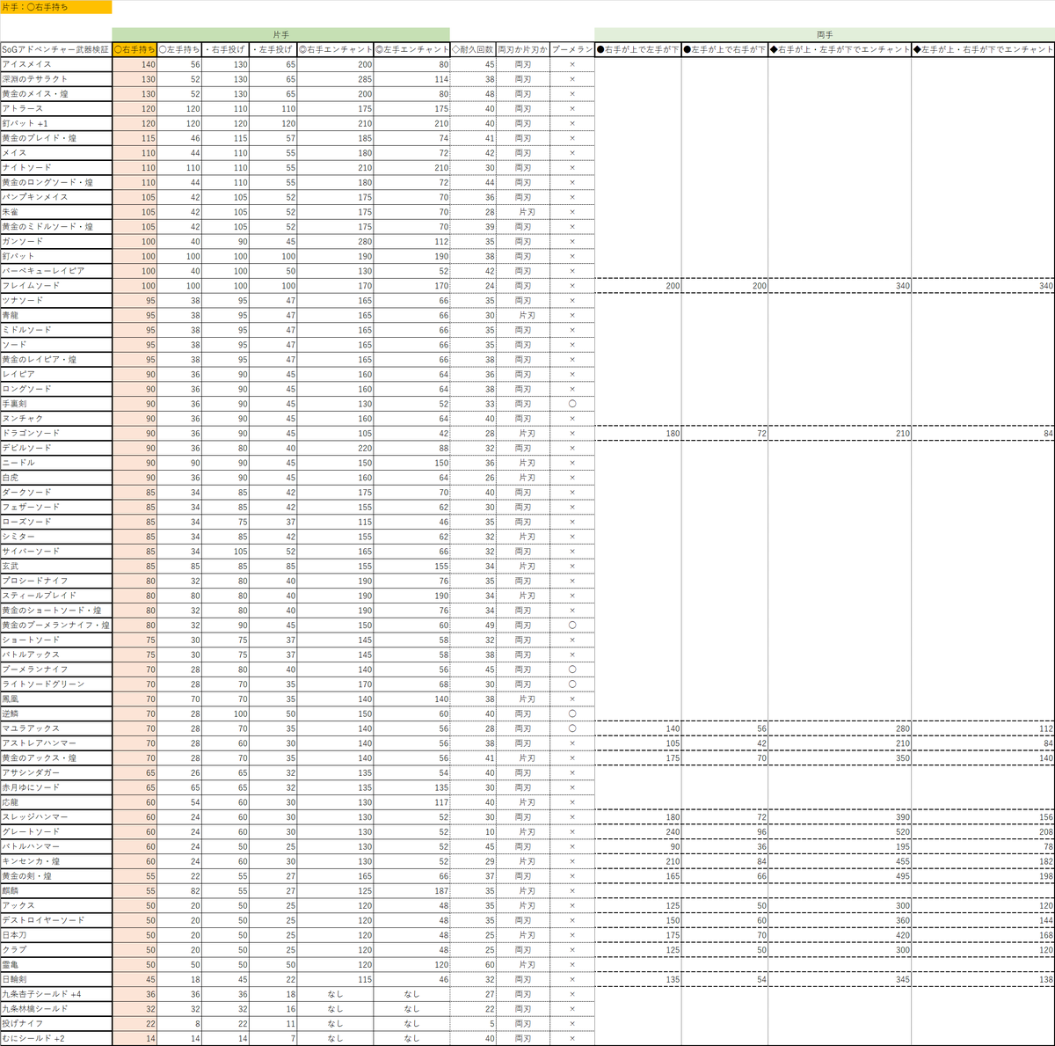Image resolution: width=1055 pixels, height=1046 pixels.
Task: Select the 'アサシンダガー' weapon name cell
Action: [x=56, y=772]
